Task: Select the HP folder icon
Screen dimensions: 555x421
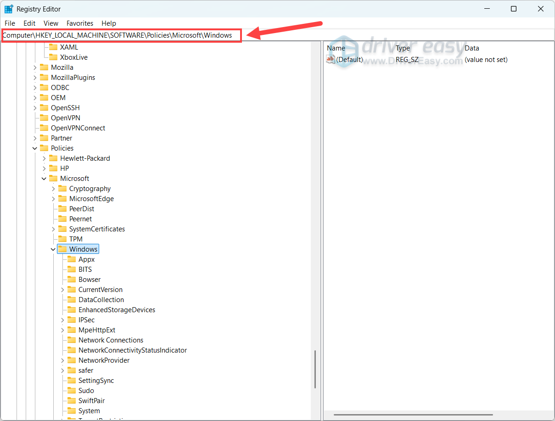Action: [x=53, y=168]
